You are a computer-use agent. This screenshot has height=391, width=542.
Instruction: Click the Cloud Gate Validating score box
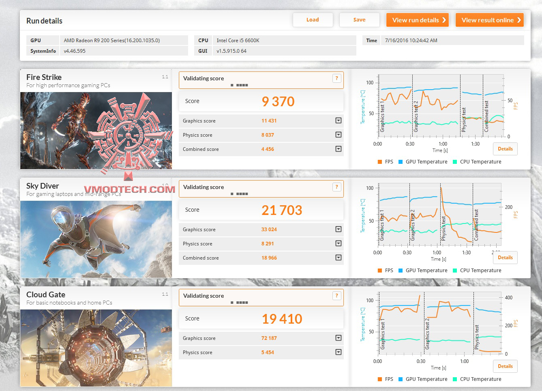click(x=261, y=297)
